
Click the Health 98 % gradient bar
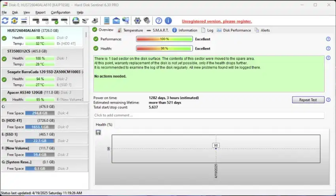click(x=164, y=49)
